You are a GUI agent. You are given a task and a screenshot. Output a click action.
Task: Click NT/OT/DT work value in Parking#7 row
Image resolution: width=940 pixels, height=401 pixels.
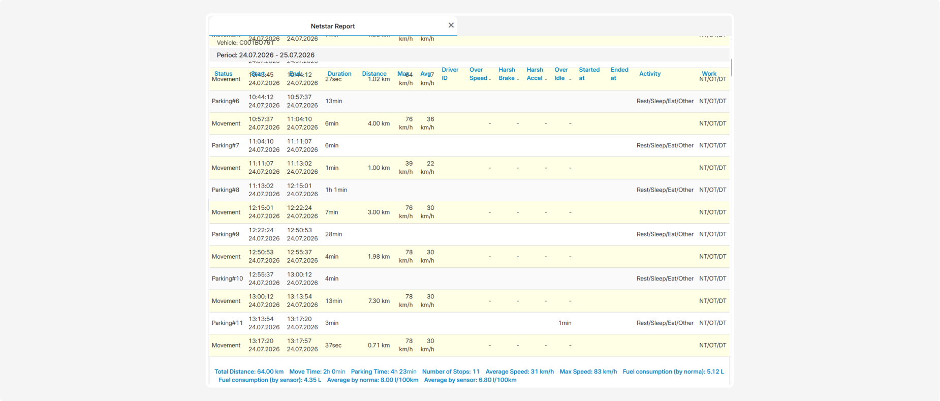coord(713,145)
